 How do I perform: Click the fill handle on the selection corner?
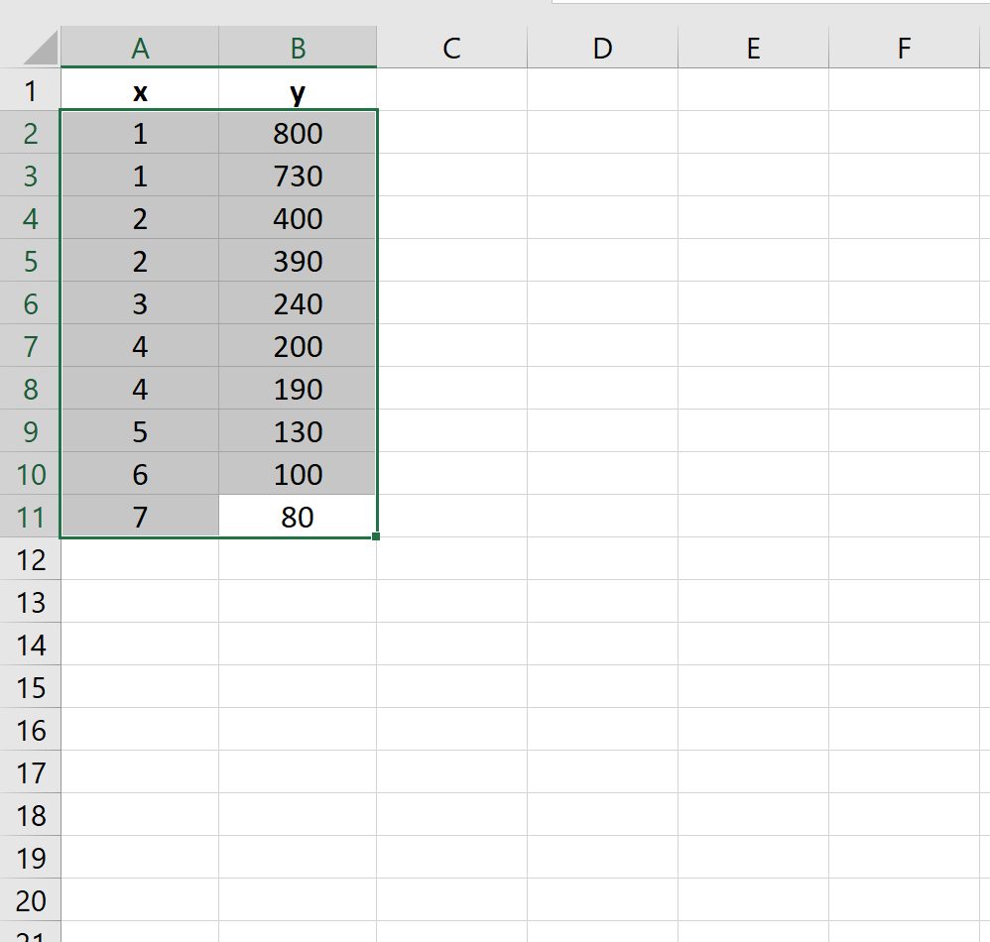pos(376,536)
